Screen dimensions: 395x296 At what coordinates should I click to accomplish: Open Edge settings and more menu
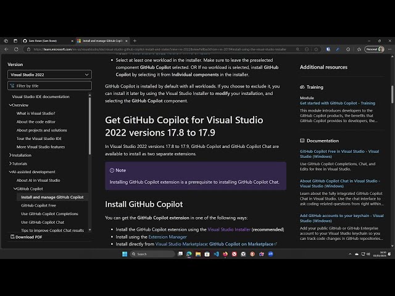click(x=389, y=49)
